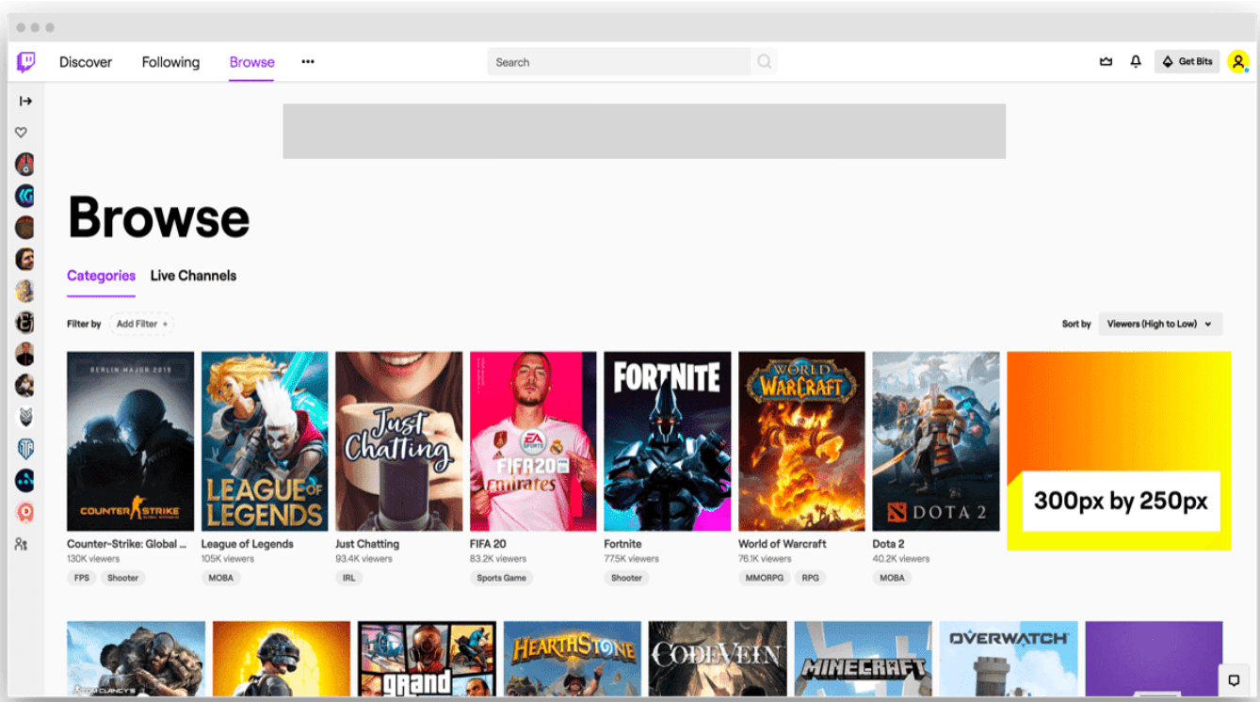
Task: Click the MOBA tag under Dota 2
Action: pyautogui.click(x=892, y=578)
